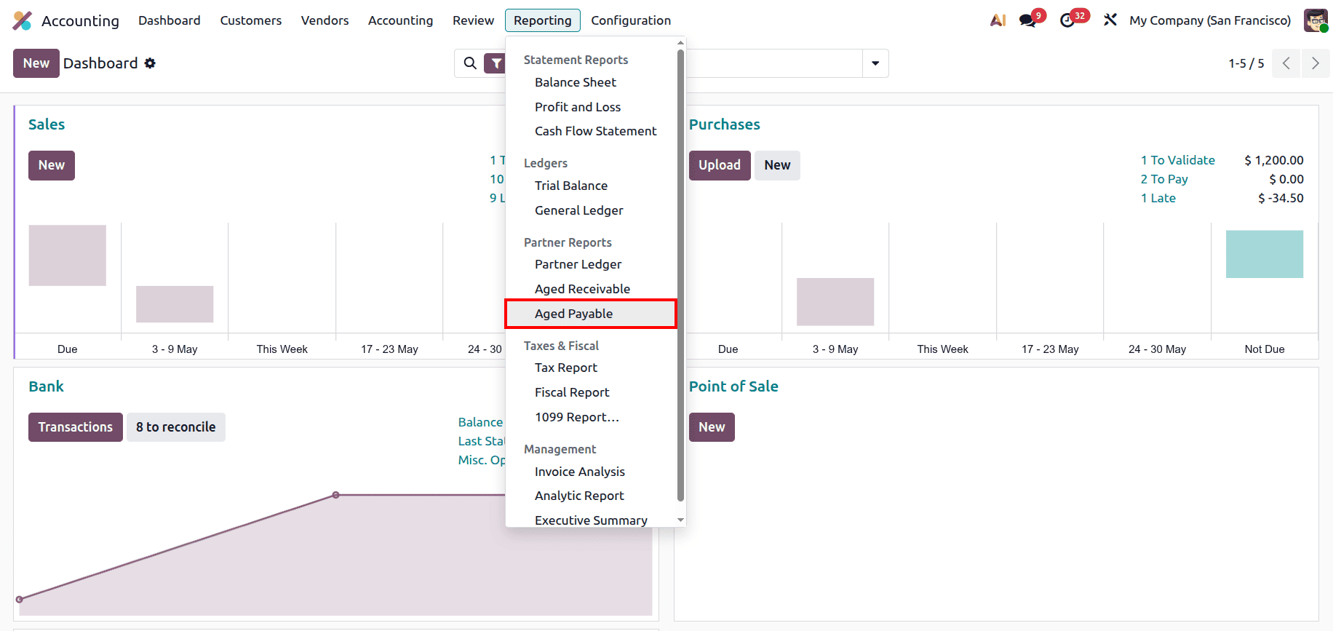
Task: Click the Reporting menu scrollbar
Action: click(681, 275)
